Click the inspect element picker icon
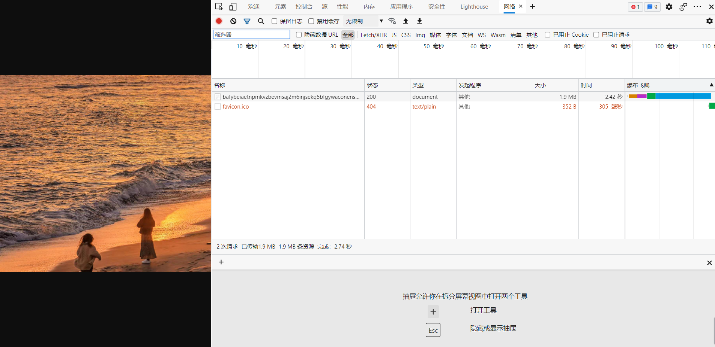 (x=219, y=7)
